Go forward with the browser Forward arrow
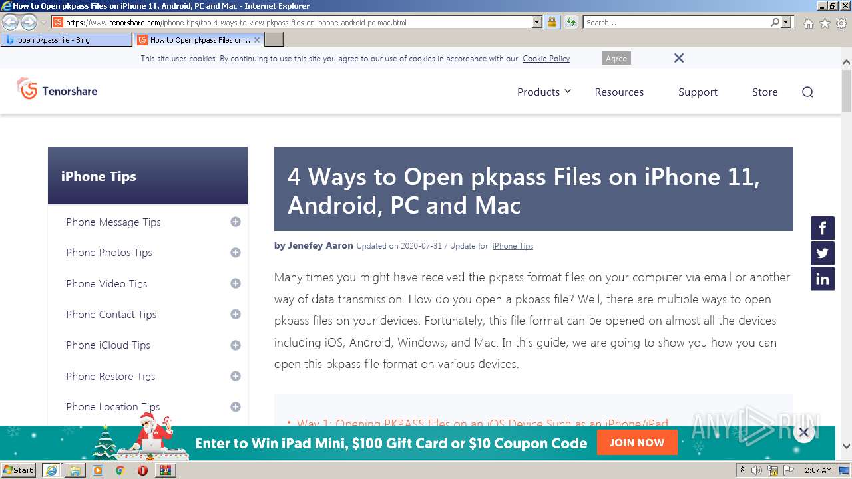Image resolution: width=852 pixels, height=479 pixels. coord(29,22)
